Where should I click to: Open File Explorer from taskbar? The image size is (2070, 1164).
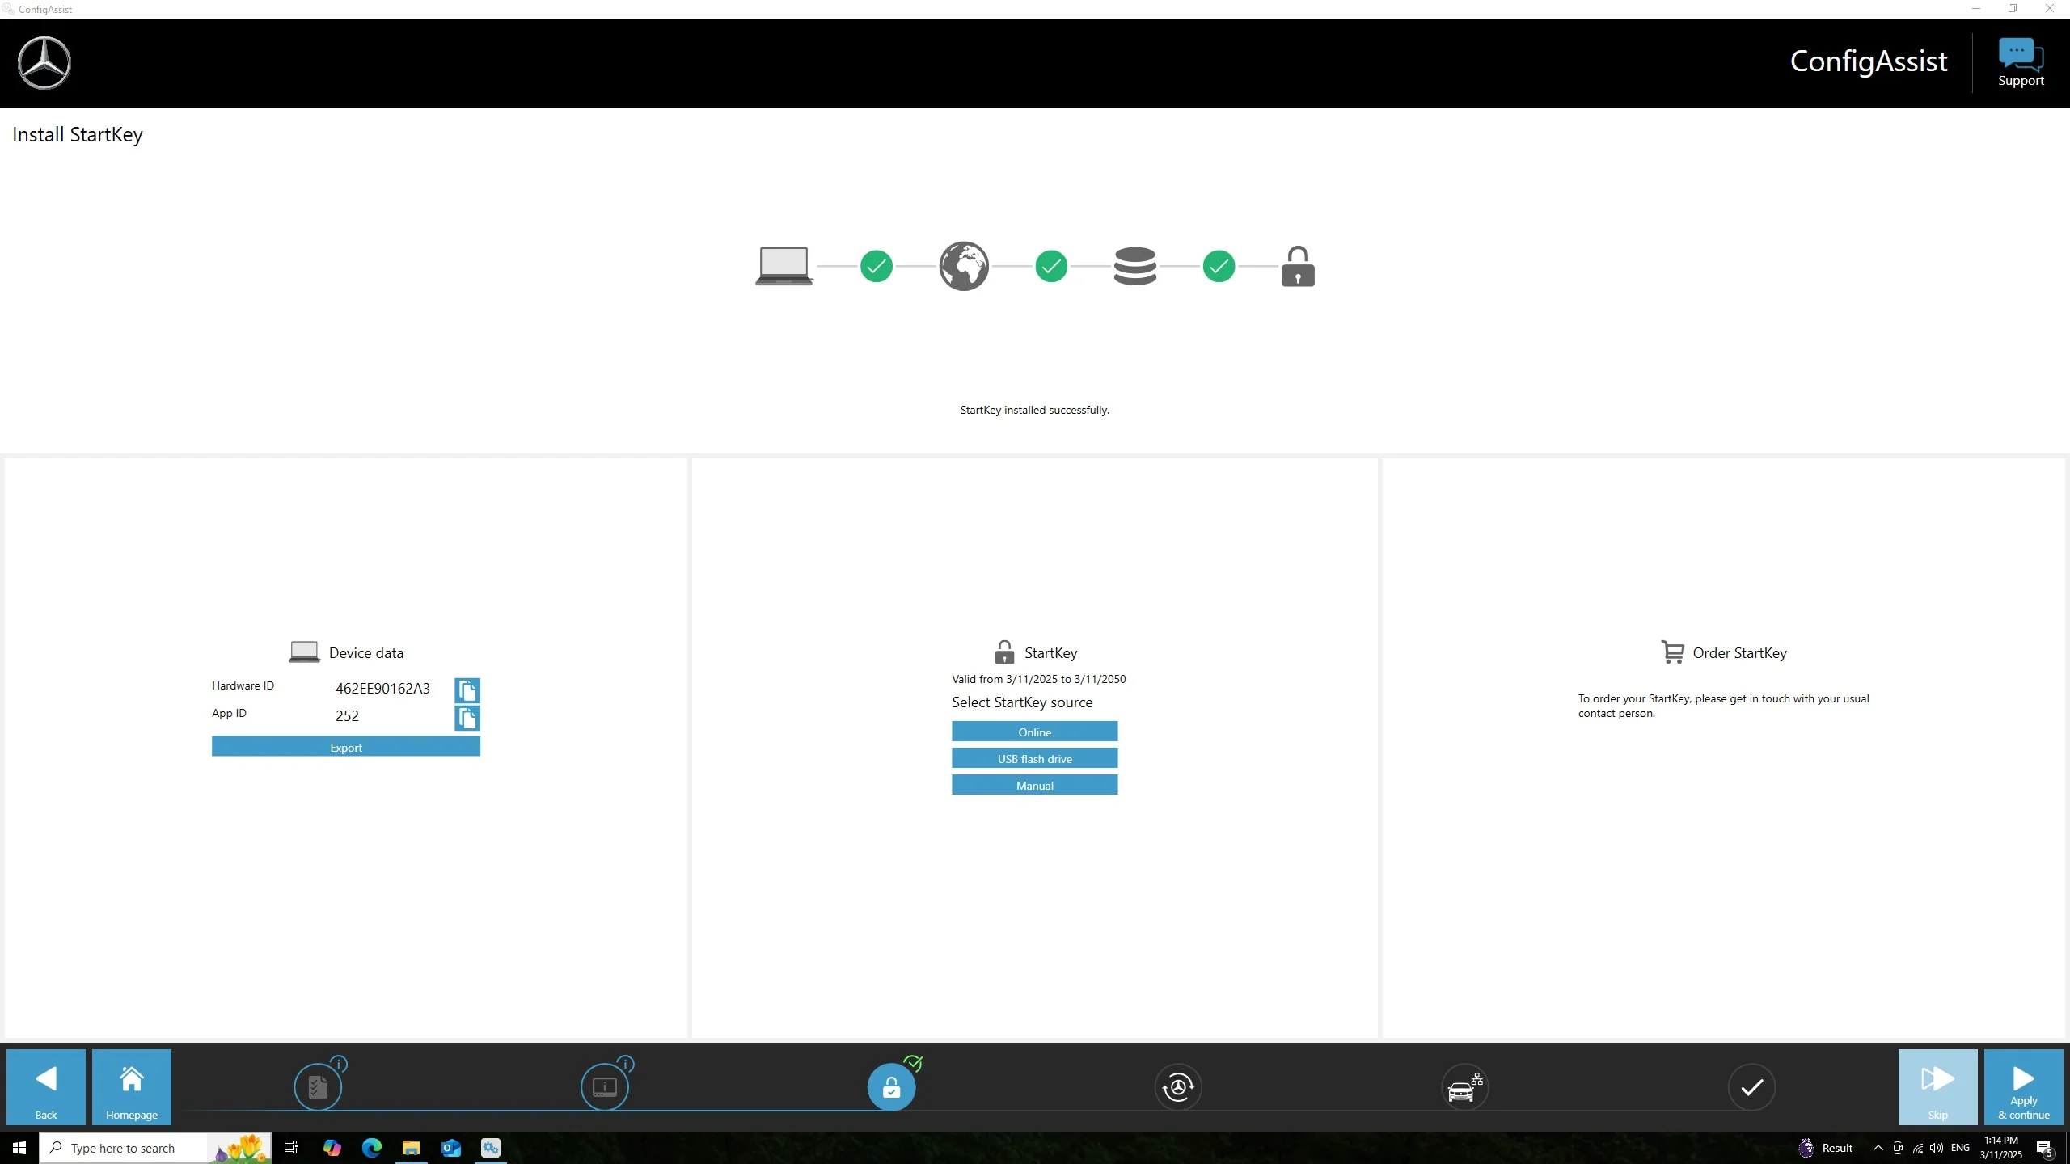coord(411,1148)
